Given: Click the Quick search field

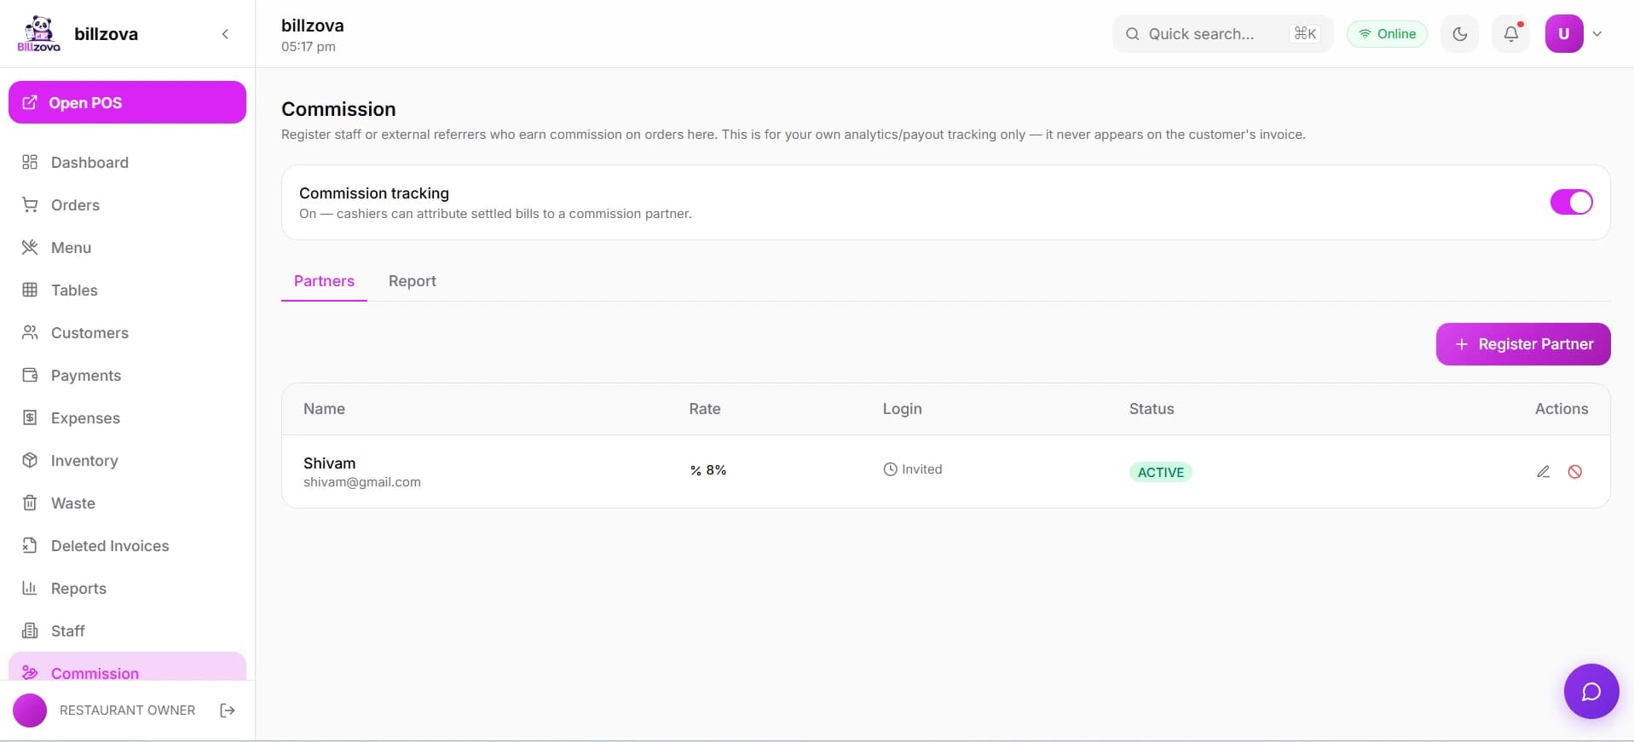Looking at the screenshot, I should [1222, 34].
